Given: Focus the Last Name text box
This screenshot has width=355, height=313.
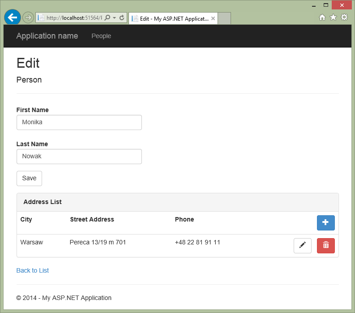Looking at the screenshot, I should coord(79,156).
